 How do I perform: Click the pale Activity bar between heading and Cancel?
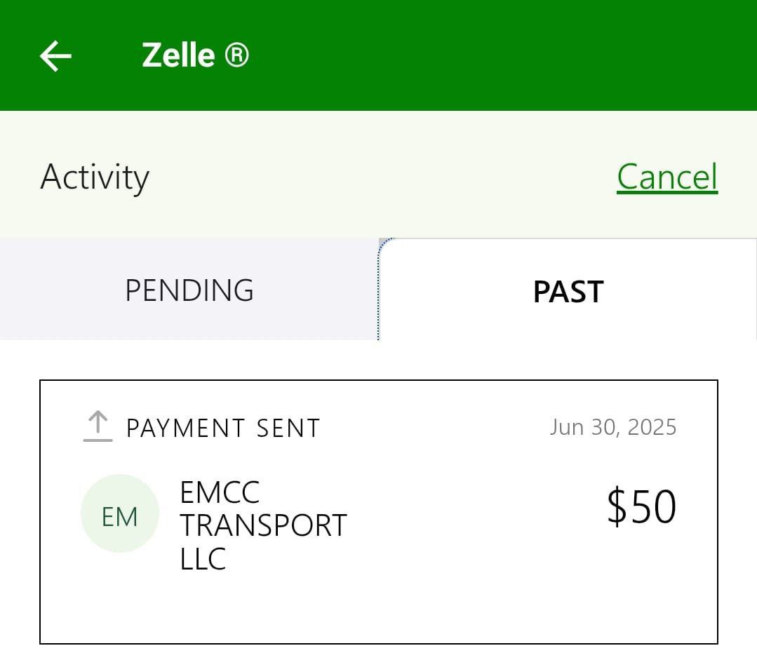[x=379, y=177]
